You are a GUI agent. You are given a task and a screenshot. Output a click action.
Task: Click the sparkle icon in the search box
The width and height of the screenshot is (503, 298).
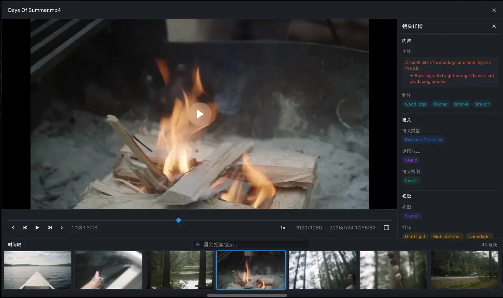(x=198, y=244)
